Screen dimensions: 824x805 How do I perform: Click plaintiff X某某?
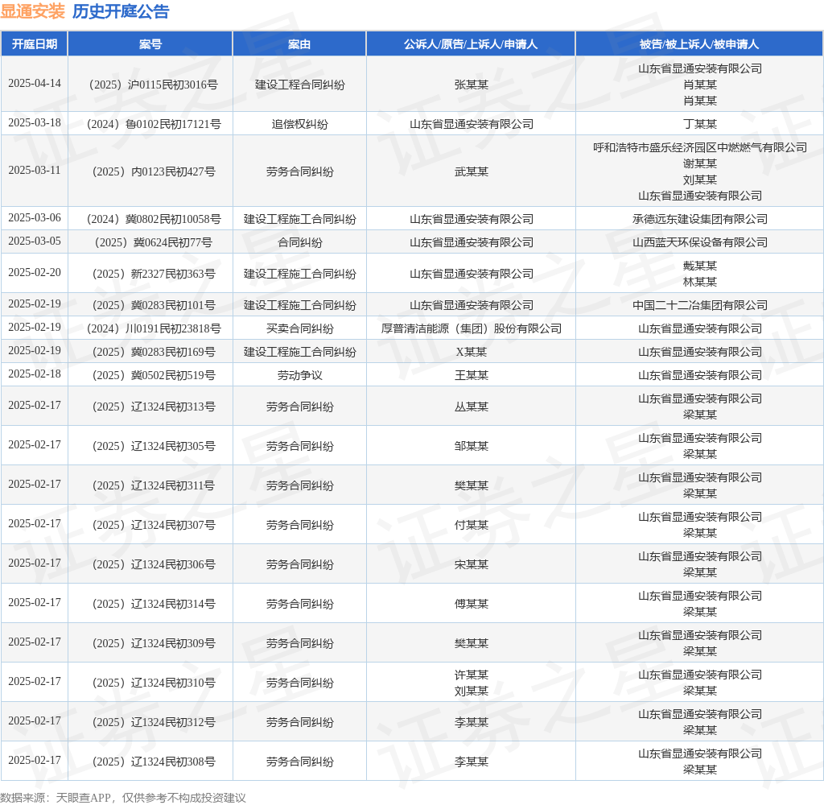coord(472,353)
